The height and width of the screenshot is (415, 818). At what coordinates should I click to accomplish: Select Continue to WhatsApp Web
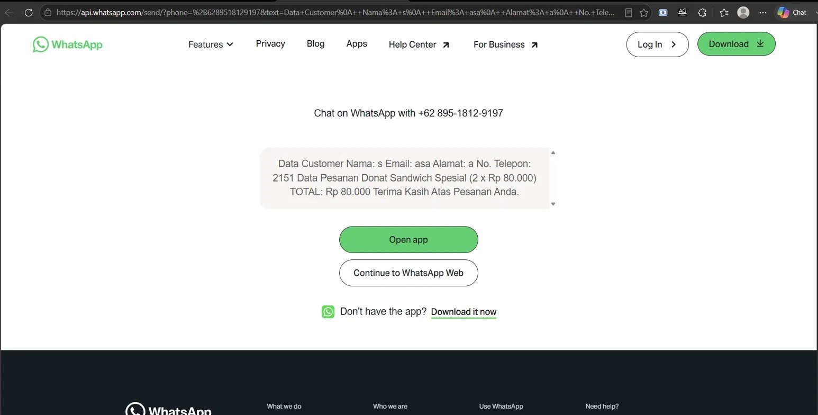point(408,273)
